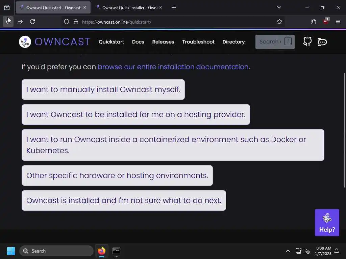Click the Windows taskbar Search box
This screenshot has height=259, width=346.
point(56,251)
